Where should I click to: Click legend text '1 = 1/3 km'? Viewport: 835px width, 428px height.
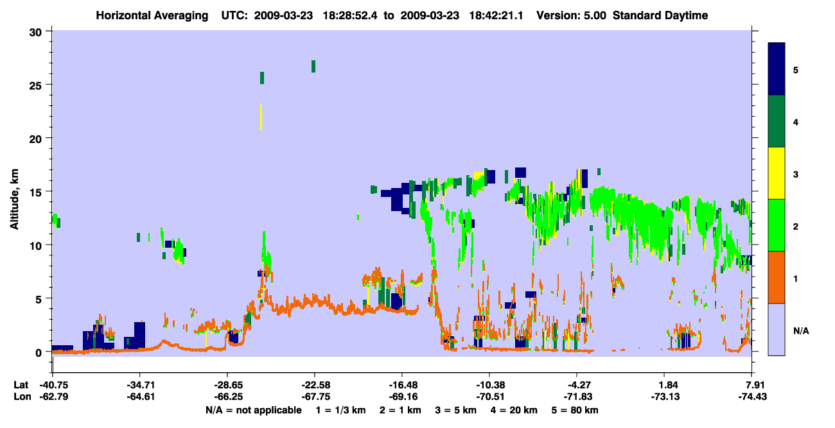tap(339, 410)
